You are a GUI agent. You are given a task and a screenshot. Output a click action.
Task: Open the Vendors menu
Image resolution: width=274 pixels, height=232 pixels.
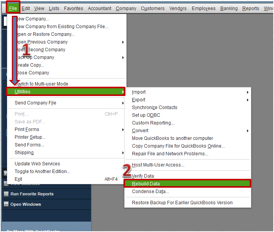pos(178,8)
